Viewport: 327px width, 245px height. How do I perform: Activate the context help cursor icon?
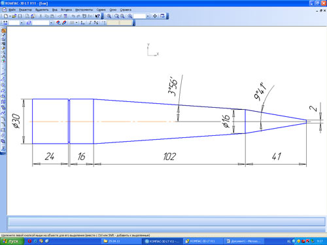tap(97, 16)
